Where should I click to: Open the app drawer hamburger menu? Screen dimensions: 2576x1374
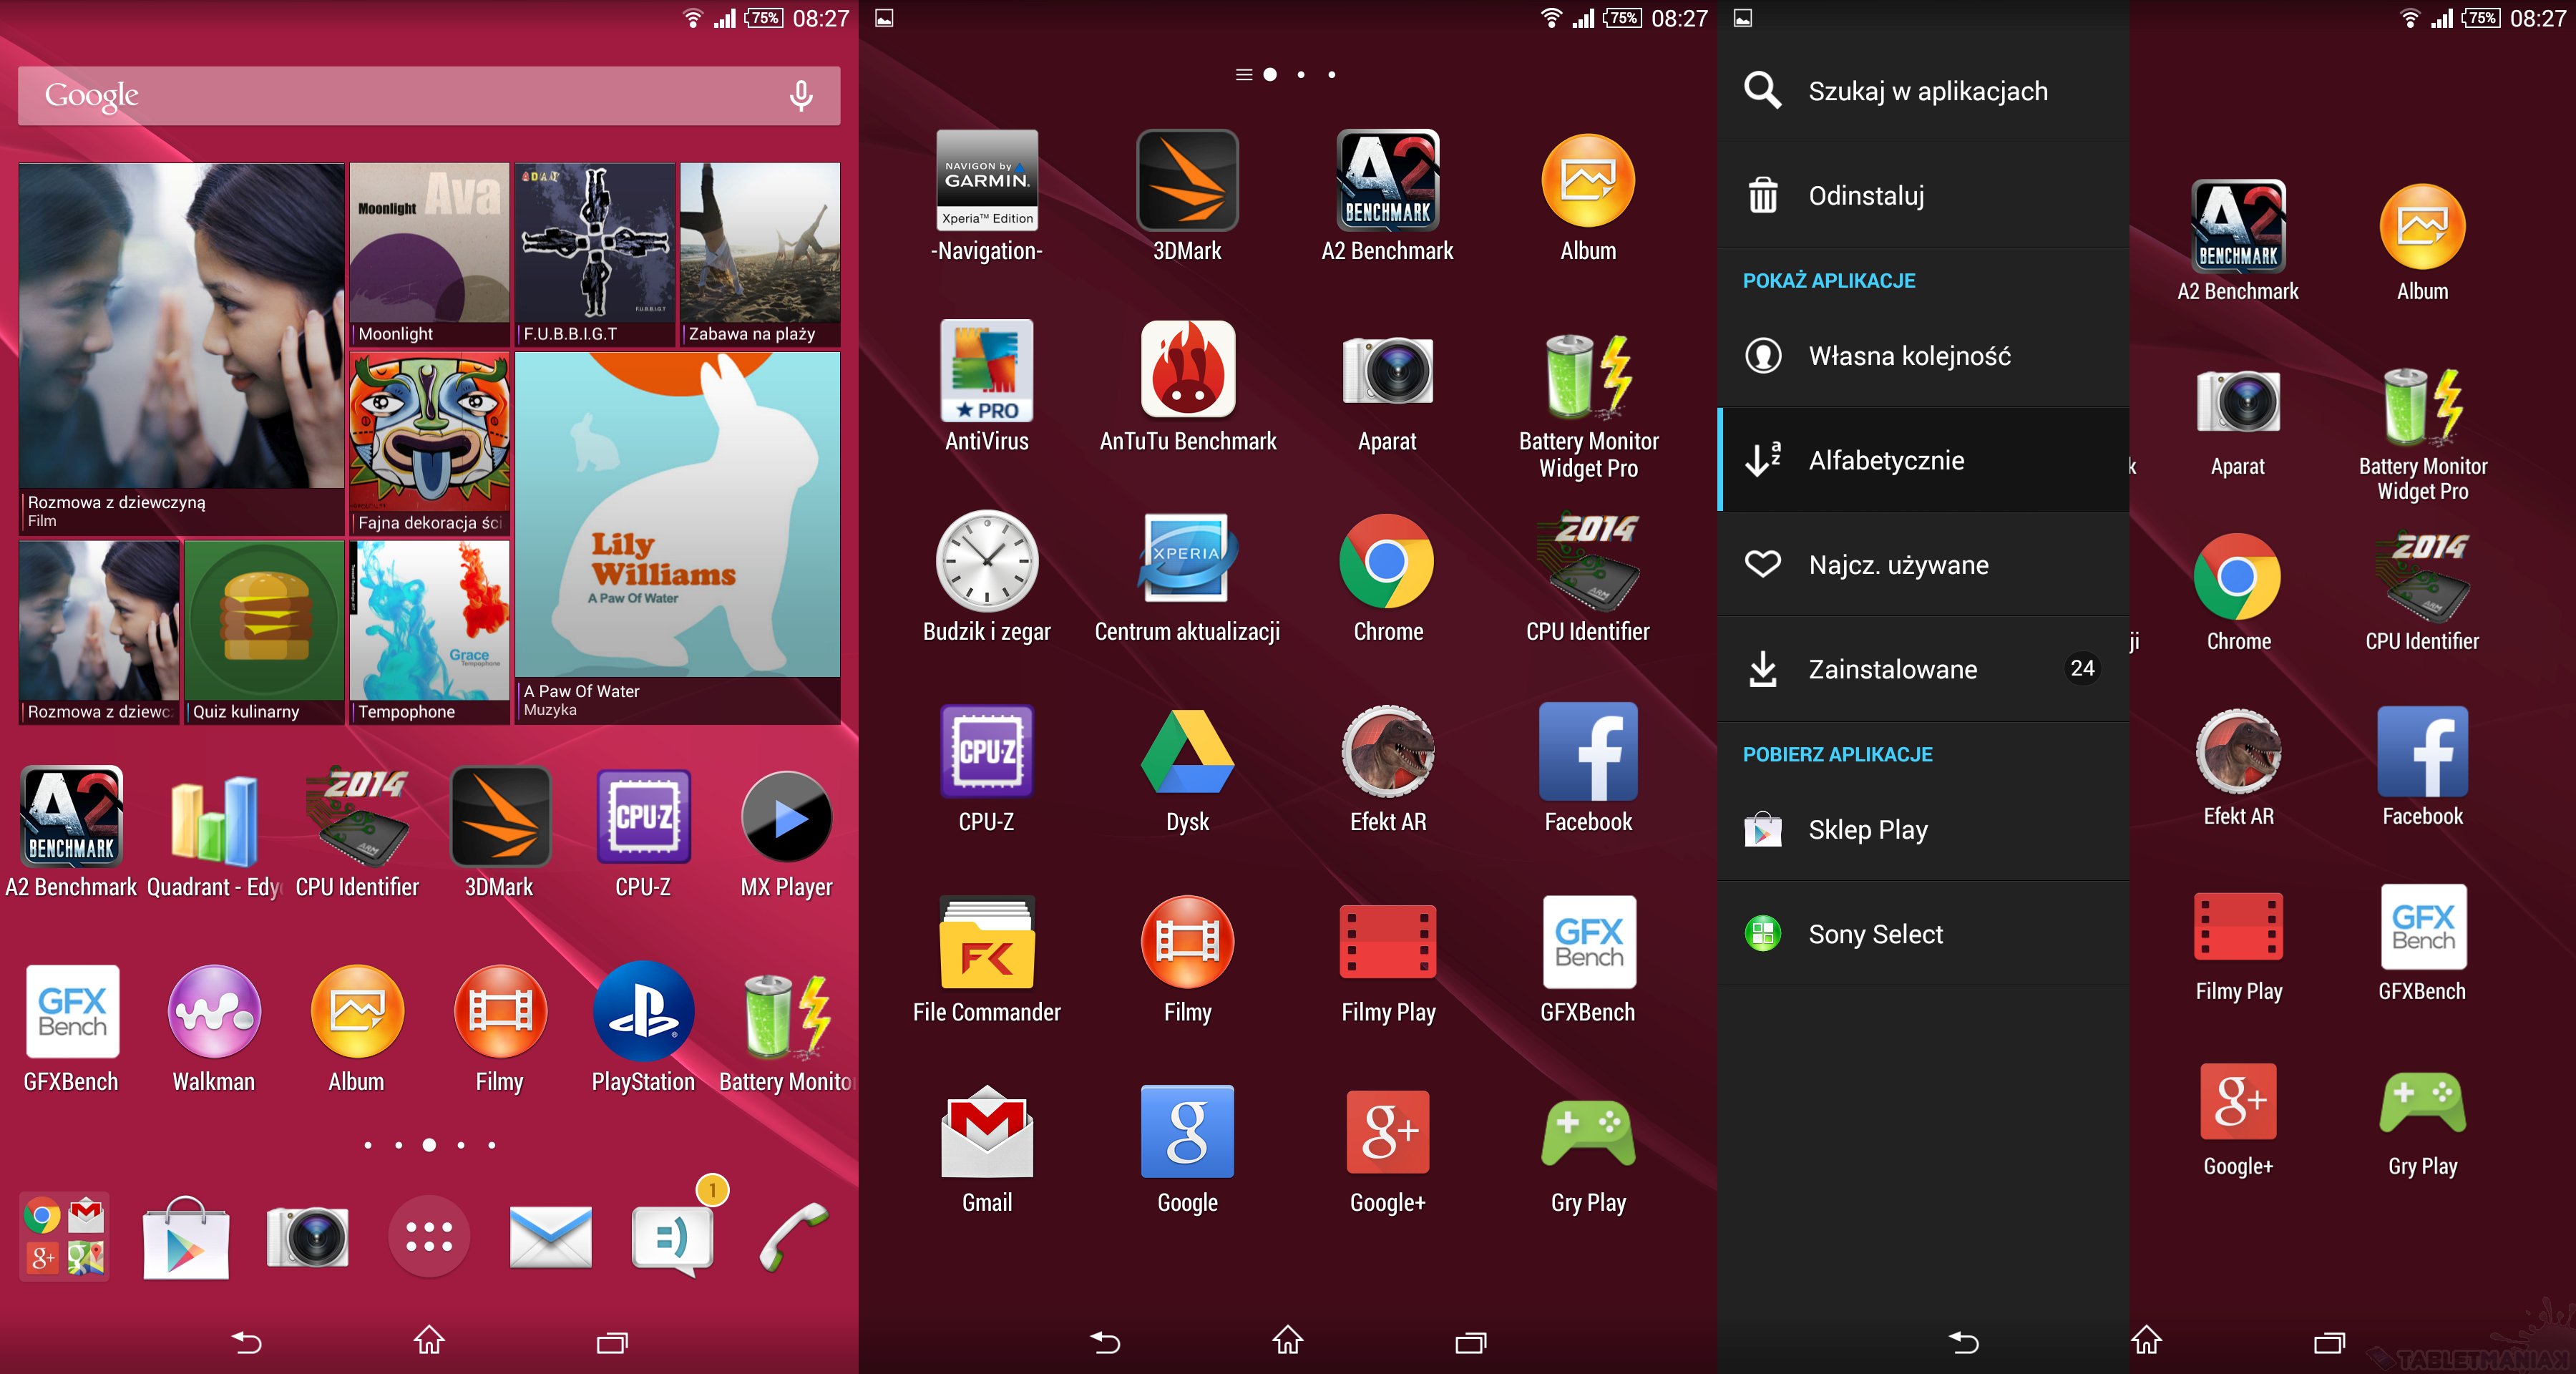point(1243,75)
